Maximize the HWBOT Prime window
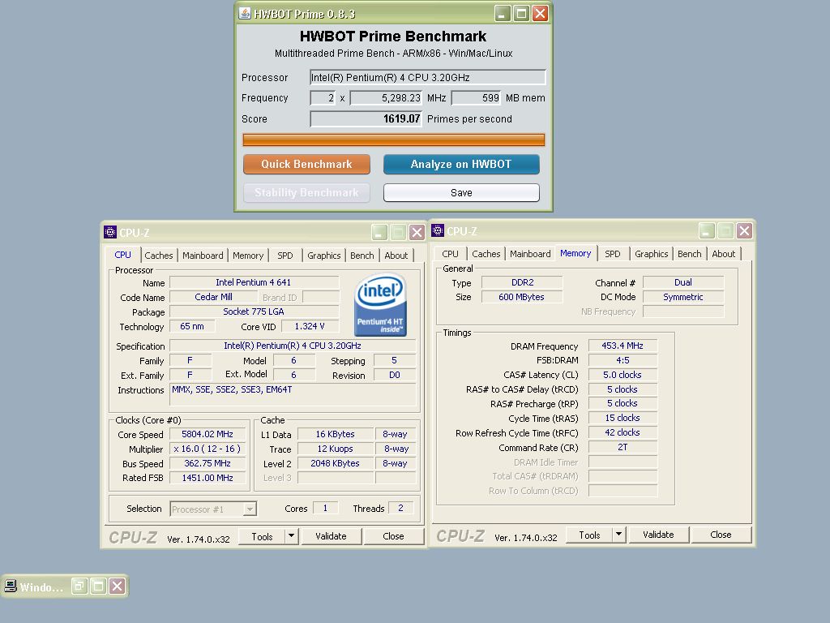This screenshot has width=830, height=623. tap(521, 13)
